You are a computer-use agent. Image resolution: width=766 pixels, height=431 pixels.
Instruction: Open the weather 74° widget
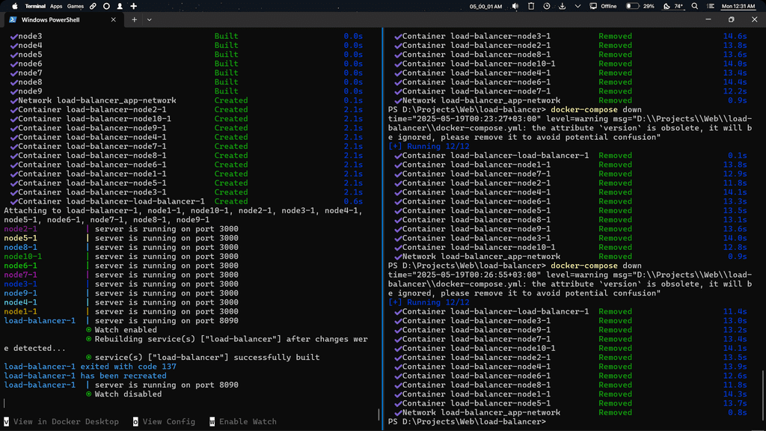(672, 6)
